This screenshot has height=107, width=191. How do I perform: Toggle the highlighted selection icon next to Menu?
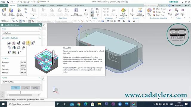20,21
